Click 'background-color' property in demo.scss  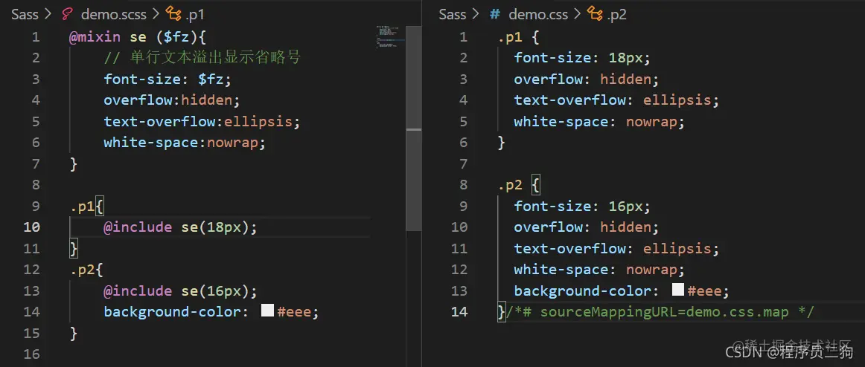pyautogui.click(x=172, y=311)
